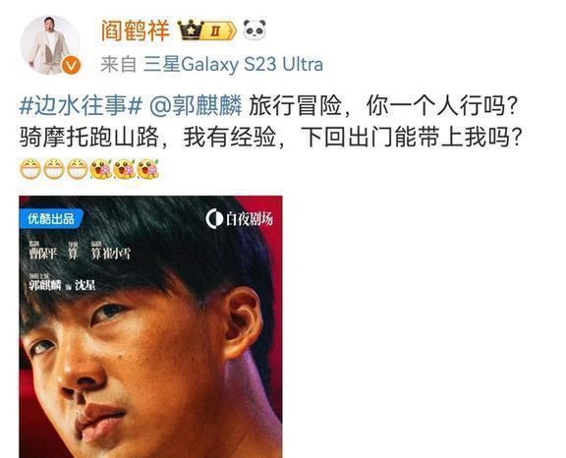
Task: Click the post text 旅行冒险
Action: (x=295, y=106)
